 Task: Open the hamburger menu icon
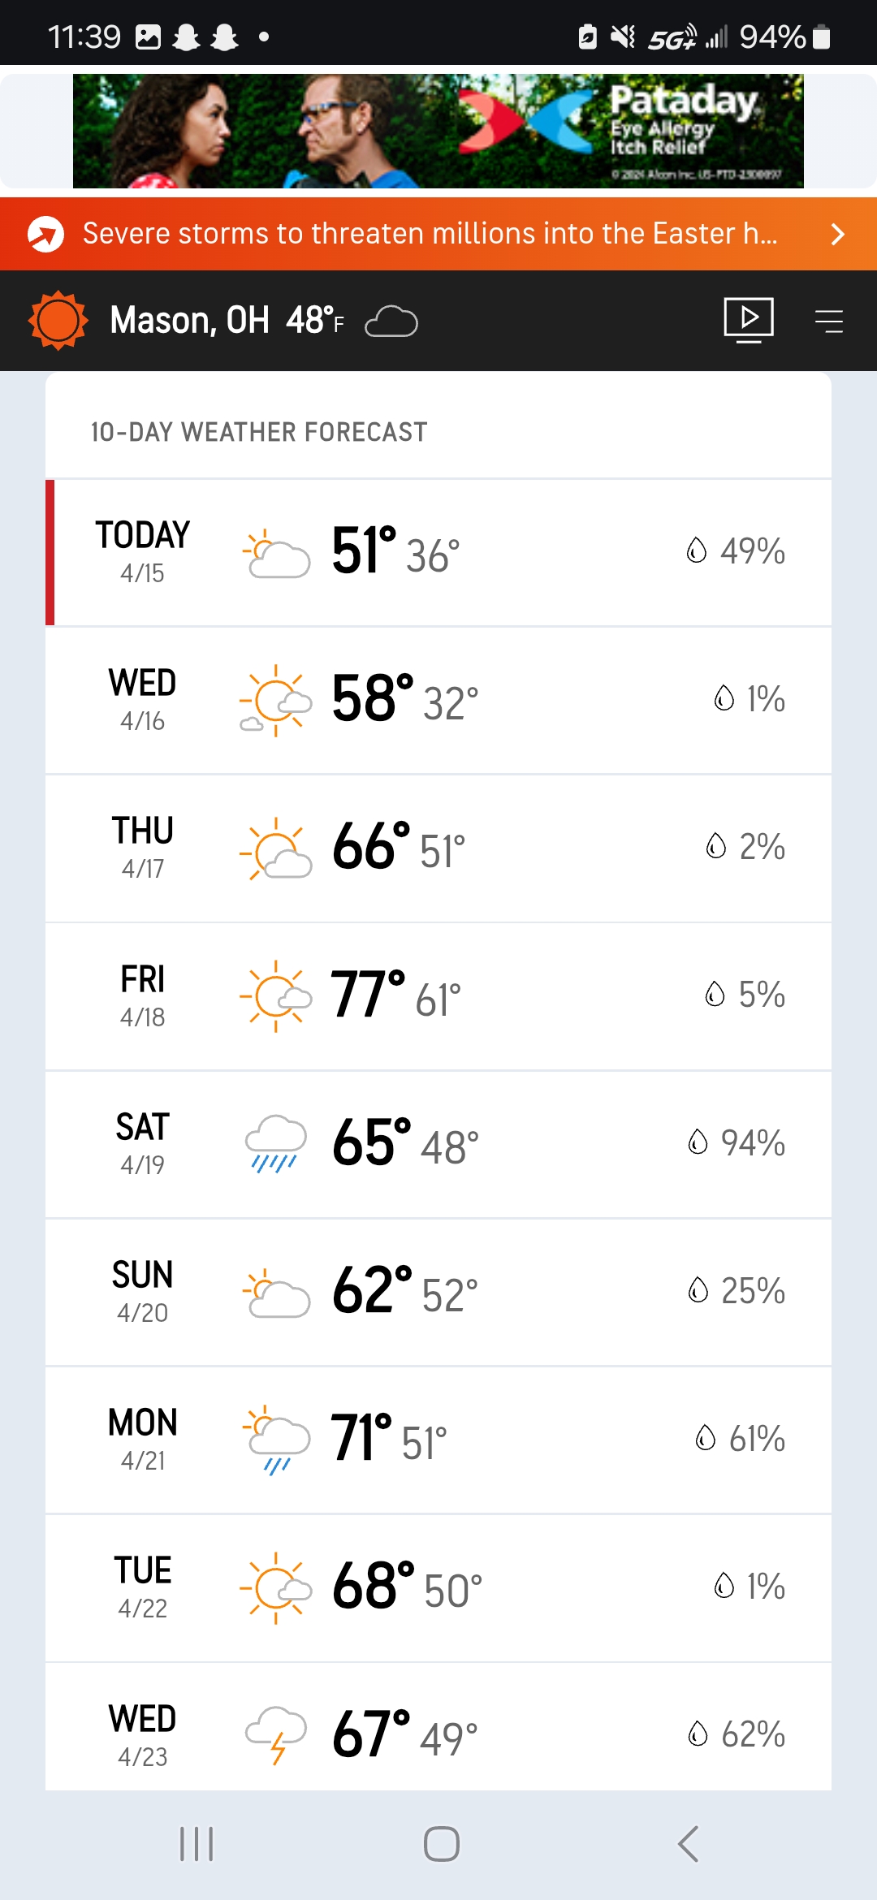(x=828, y=322)
